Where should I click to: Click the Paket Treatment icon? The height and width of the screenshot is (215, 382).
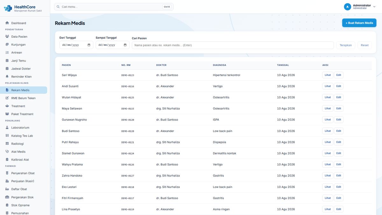point(7,114)
